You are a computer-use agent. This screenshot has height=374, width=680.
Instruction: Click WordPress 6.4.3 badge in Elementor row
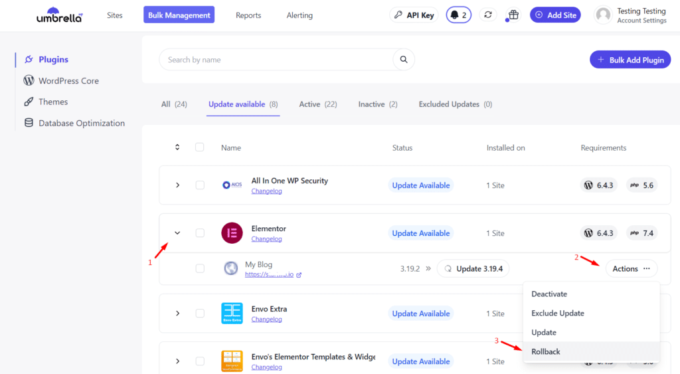tap(598, 233)
